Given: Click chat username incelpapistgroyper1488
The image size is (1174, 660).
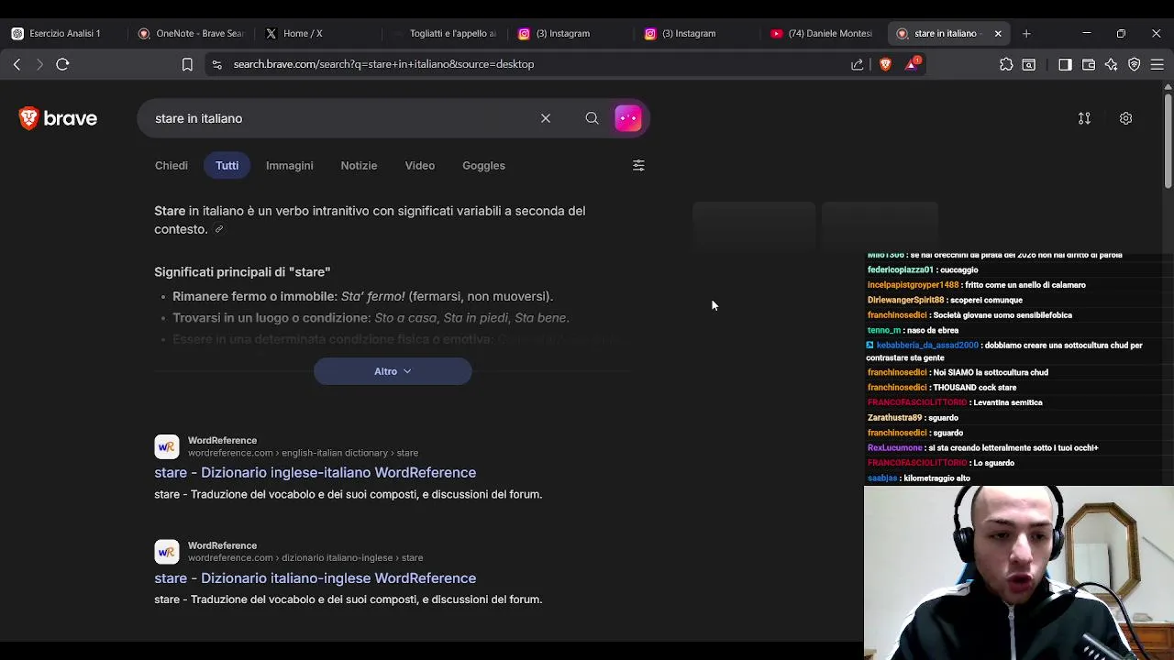Looking at the screenshot, I should pyautogui.click(x=913, y=285).
